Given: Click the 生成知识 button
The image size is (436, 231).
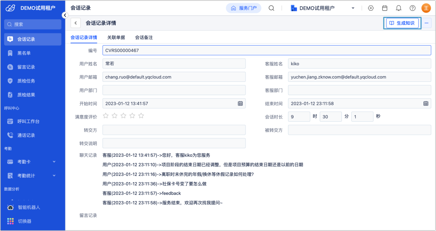Looking at the screenshot, I should pos(402,23).
